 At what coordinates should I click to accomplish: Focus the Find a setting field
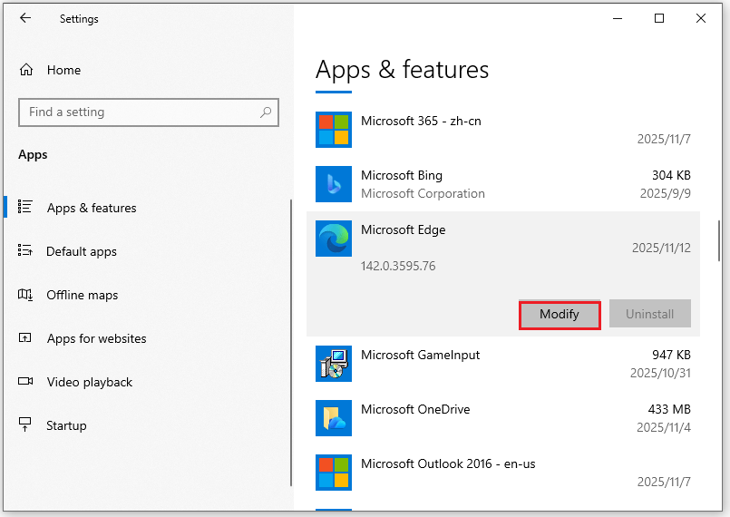coord(141,112)
